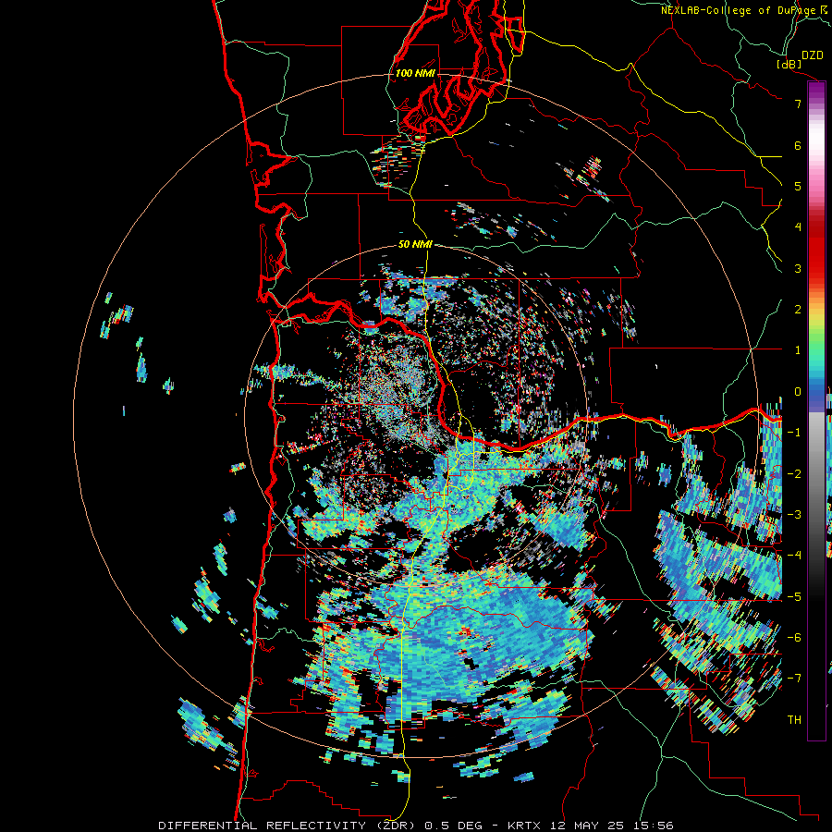Click the TH label below color scale

pos(794,720)
